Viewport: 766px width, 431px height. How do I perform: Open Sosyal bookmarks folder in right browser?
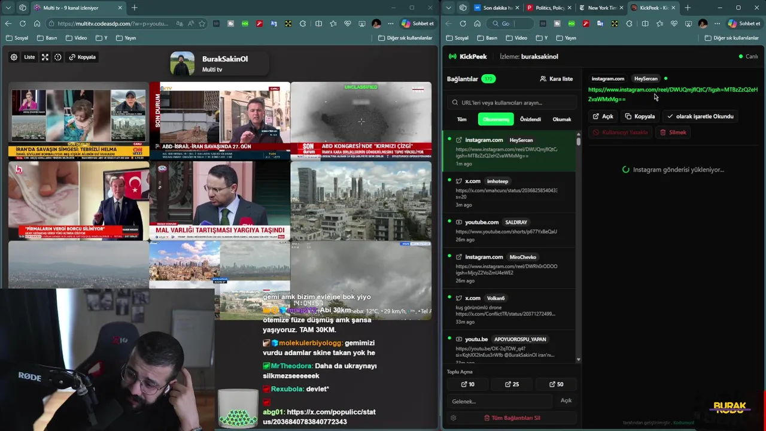coord(457,38)
